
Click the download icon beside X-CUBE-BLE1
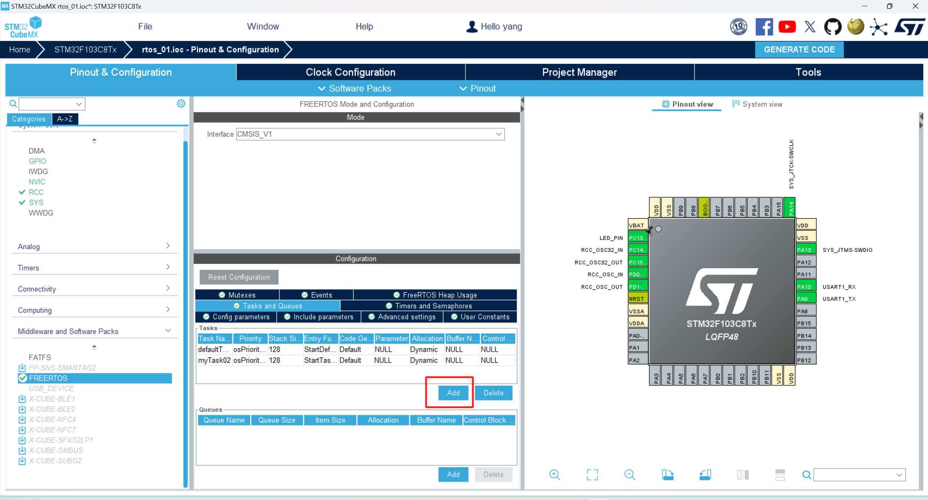pos(22,399)
